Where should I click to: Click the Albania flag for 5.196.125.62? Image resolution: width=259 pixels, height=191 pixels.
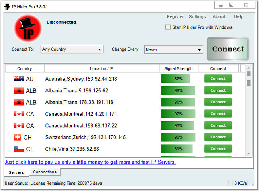(x=19, y=91)
